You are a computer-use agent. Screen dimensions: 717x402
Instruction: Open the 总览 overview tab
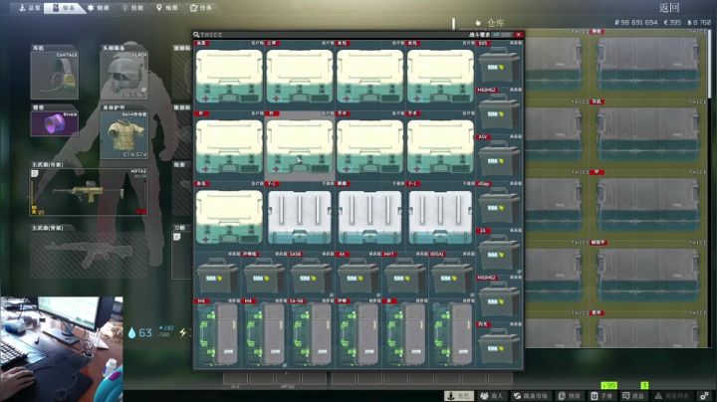pyautogui.click(x=30, y=8)
